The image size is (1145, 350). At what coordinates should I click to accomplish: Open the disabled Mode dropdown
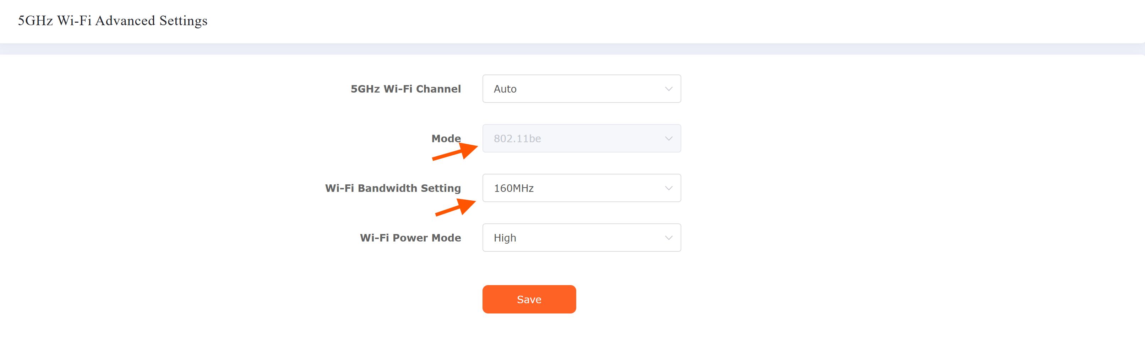(581, 139)
